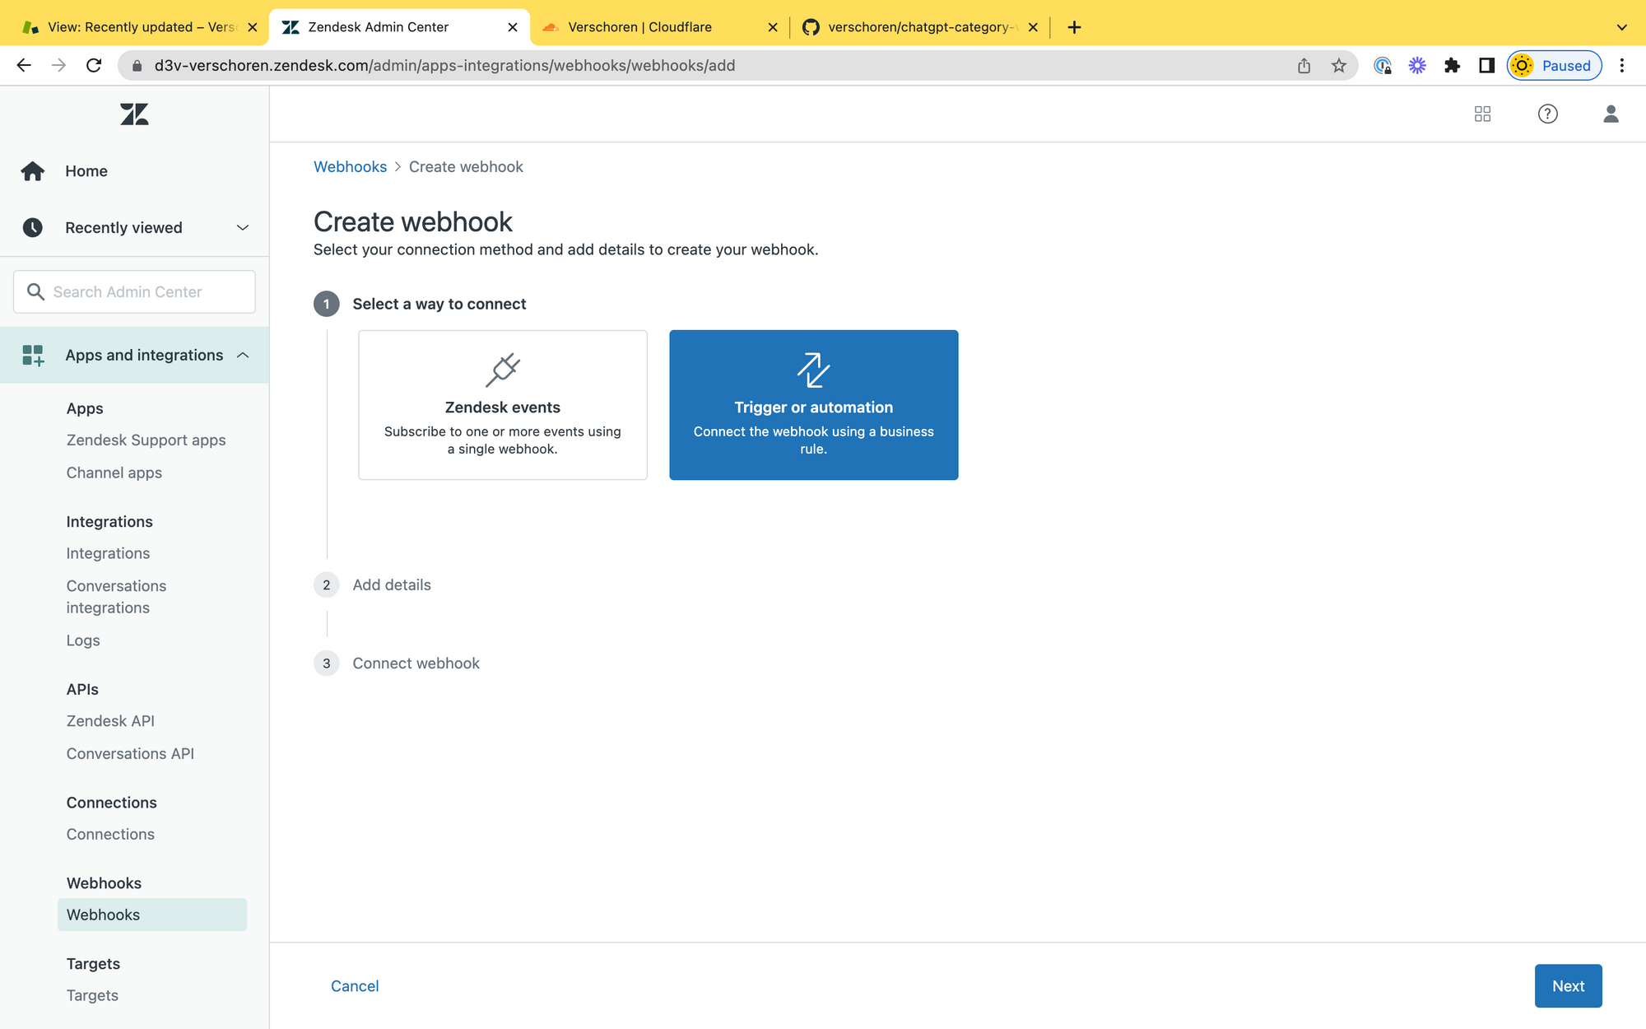Open the browser tab list dropdown
The image size is (1646, 1029).
[x=1621, y=27]
